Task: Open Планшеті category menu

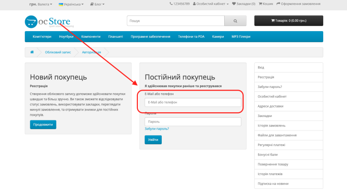Action: 115,37
